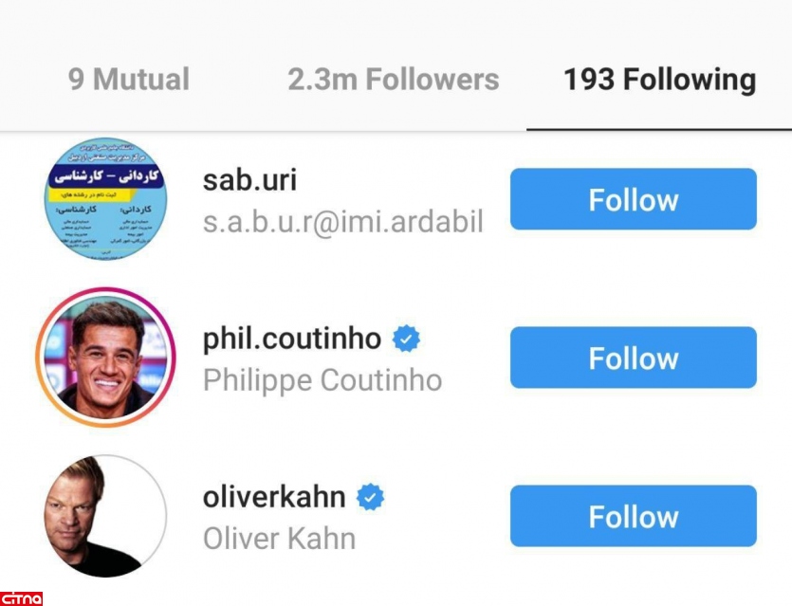This screenshot has width=792, height=606.
Task: Open the 2.3m Followers tab
Action: click(393, 80)
